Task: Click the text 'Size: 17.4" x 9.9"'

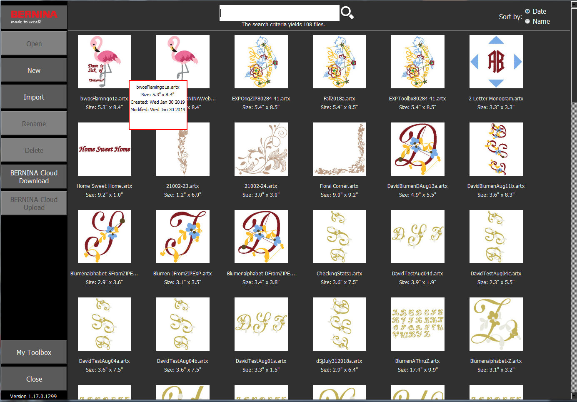Action: pos(418,370)
